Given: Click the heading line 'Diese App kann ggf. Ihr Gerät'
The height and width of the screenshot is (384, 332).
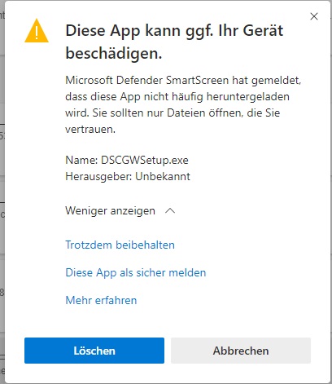Looking at the screenshot, I should [174, 30].
